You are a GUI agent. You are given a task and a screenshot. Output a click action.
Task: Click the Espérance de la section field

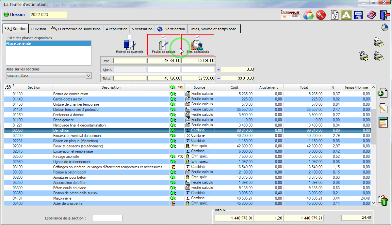pyautogui.click(x=107, y=218)
